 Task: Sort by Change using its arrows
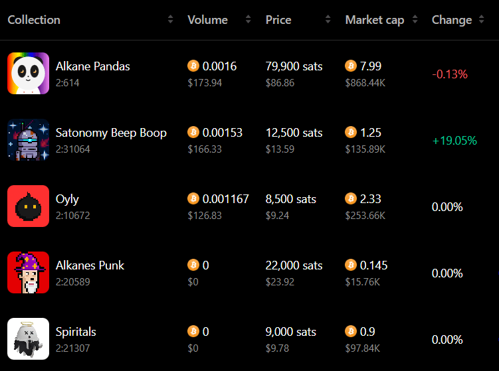482,19
